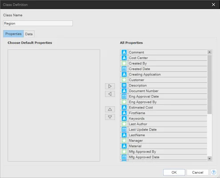Select the Description property text

point(138,85)
